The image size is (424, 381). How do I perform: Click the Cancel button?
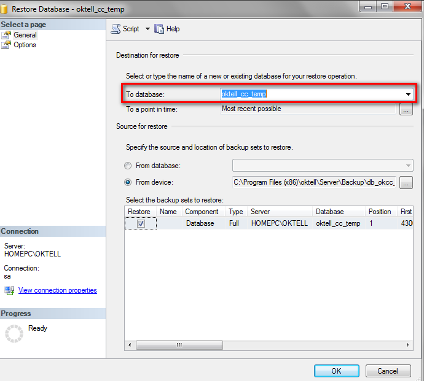coord(388,371)
